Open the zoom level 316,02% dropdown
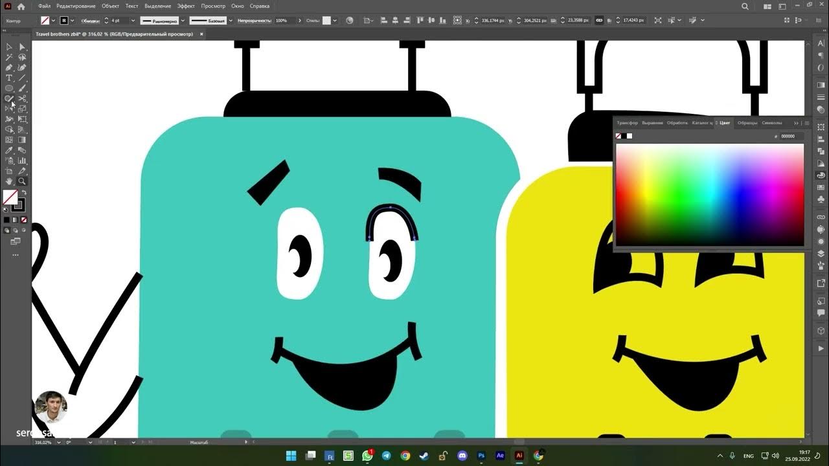This screenshot has height=466, width=829. [60, 442]
